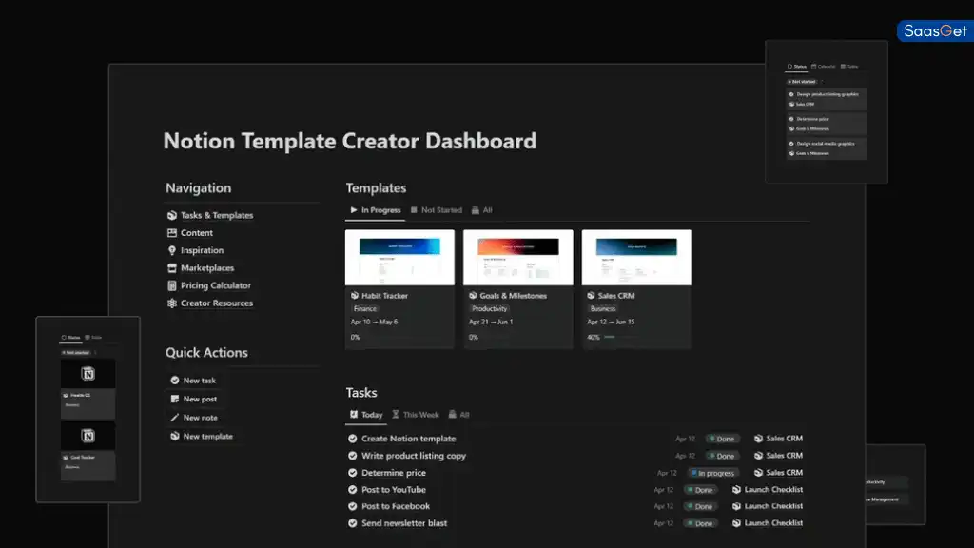The image size is (974, 548).
Task: Toggle Write product listing copy checkbox
Action: (352, 456)
